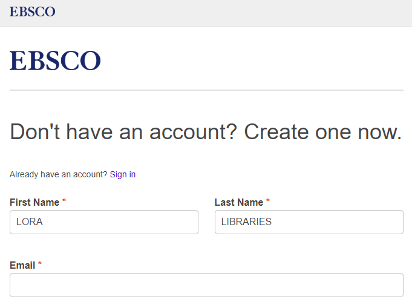Click the red asterisk beside First Name
The height and width of the screenshot is (305, 412).
point(64,201)
